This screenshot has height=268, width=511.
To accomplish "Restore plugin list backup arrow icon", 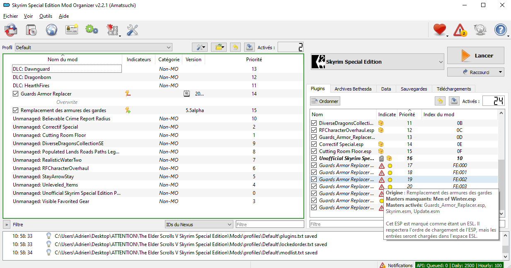I will [440, 101].
